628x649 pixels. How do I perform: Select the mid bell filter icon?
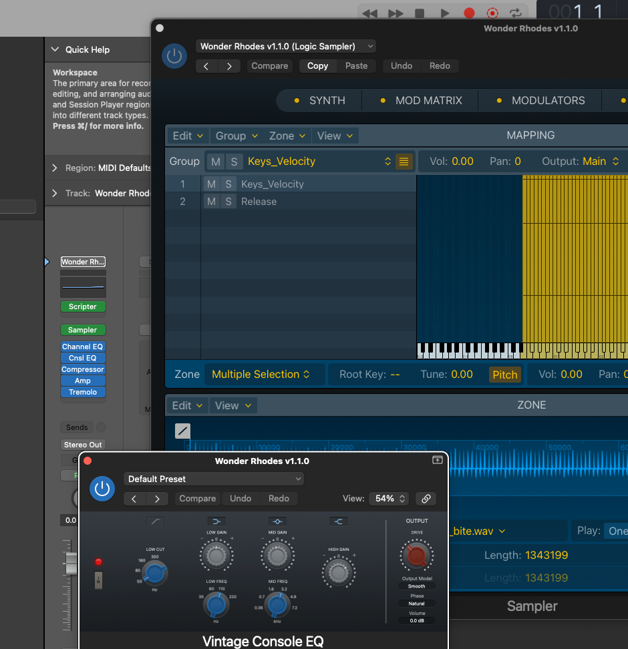click(x=277, y=521)
